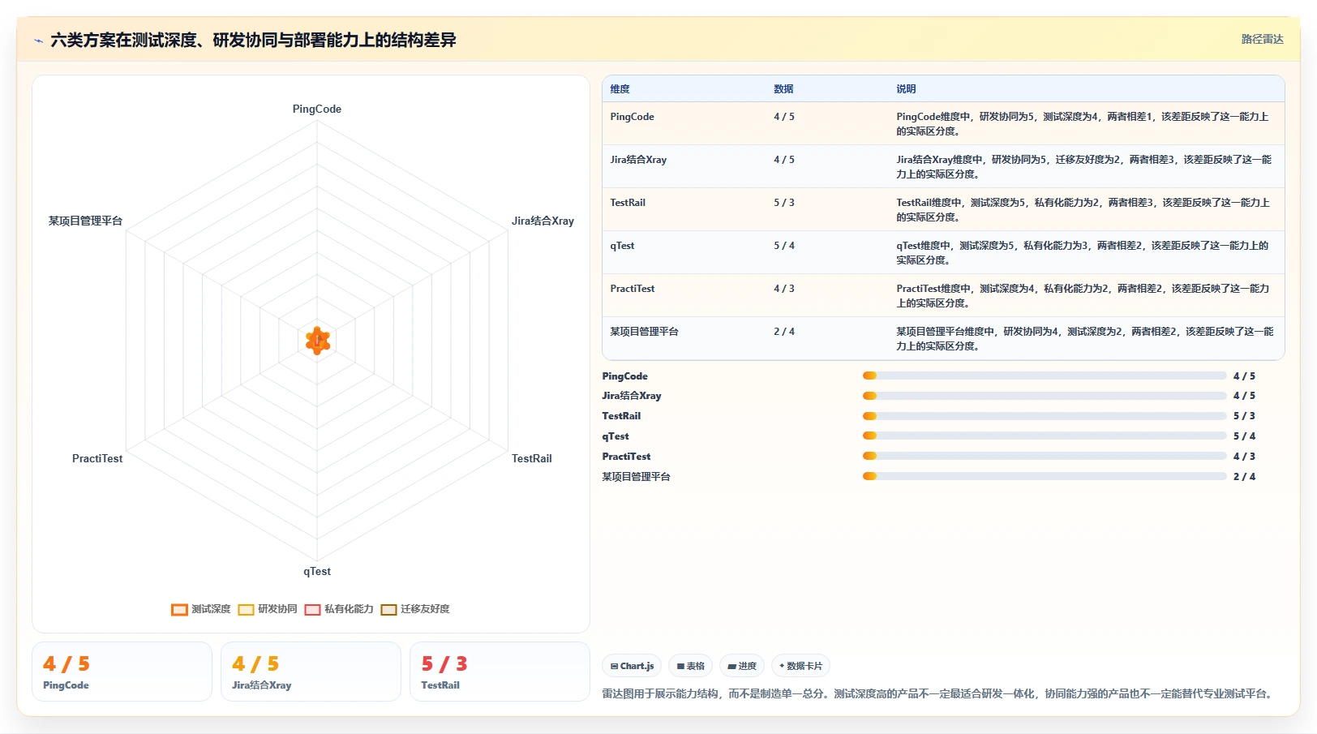Click the 表格 tag
Viewport: 1317px width, 734px height.
[x=690, y=666]
